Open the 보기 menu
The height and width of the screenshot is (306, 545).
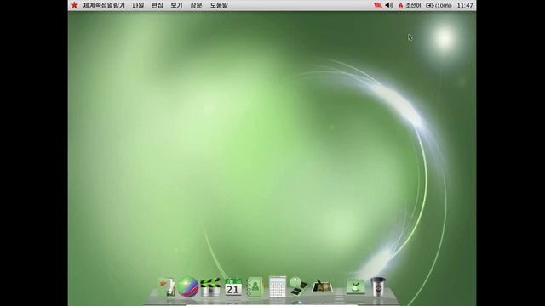176,5
